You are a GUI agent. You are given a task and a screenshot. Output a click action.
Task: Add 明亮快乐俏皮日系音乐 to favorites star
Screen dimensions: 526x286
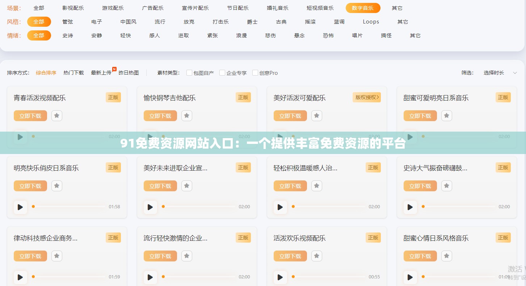click(57, 186)
